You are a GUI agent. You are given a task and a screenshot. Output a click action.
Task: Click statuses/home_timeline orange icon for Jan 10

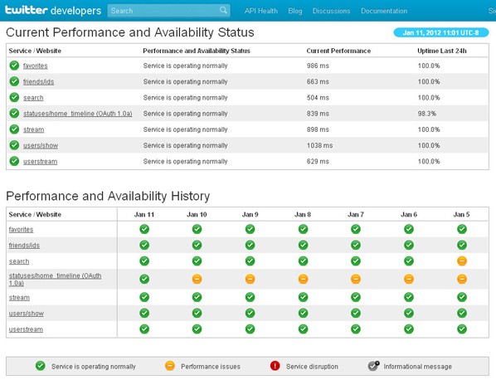pyautogui.click(x=197, y=279)
